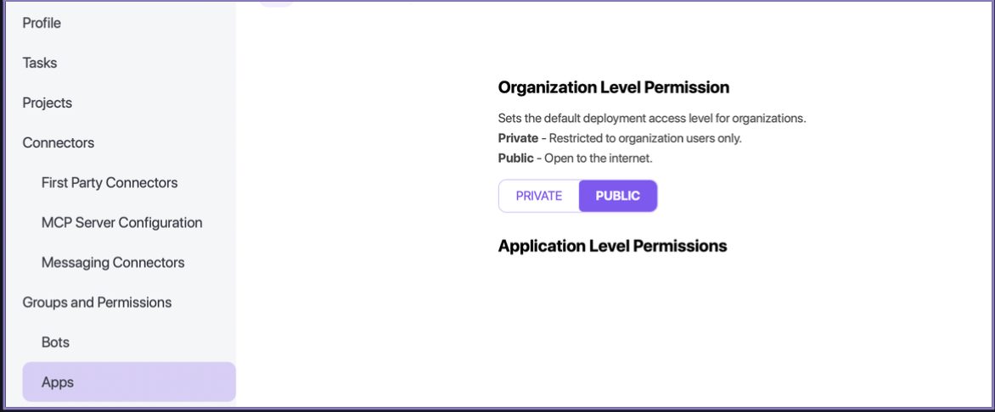Screen dimensions: 995x412
Task: Click the Organization Level Permission heading
Action: tap(613, 87)
